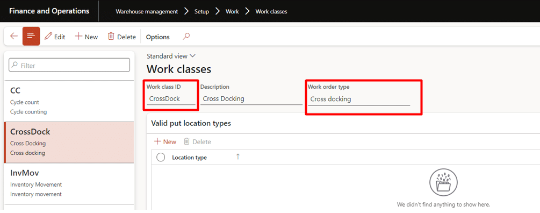Viewport: 540px width, 213px height.
Task: Click the Delete trash icon in action bar
Action: [x=111, y=36]
